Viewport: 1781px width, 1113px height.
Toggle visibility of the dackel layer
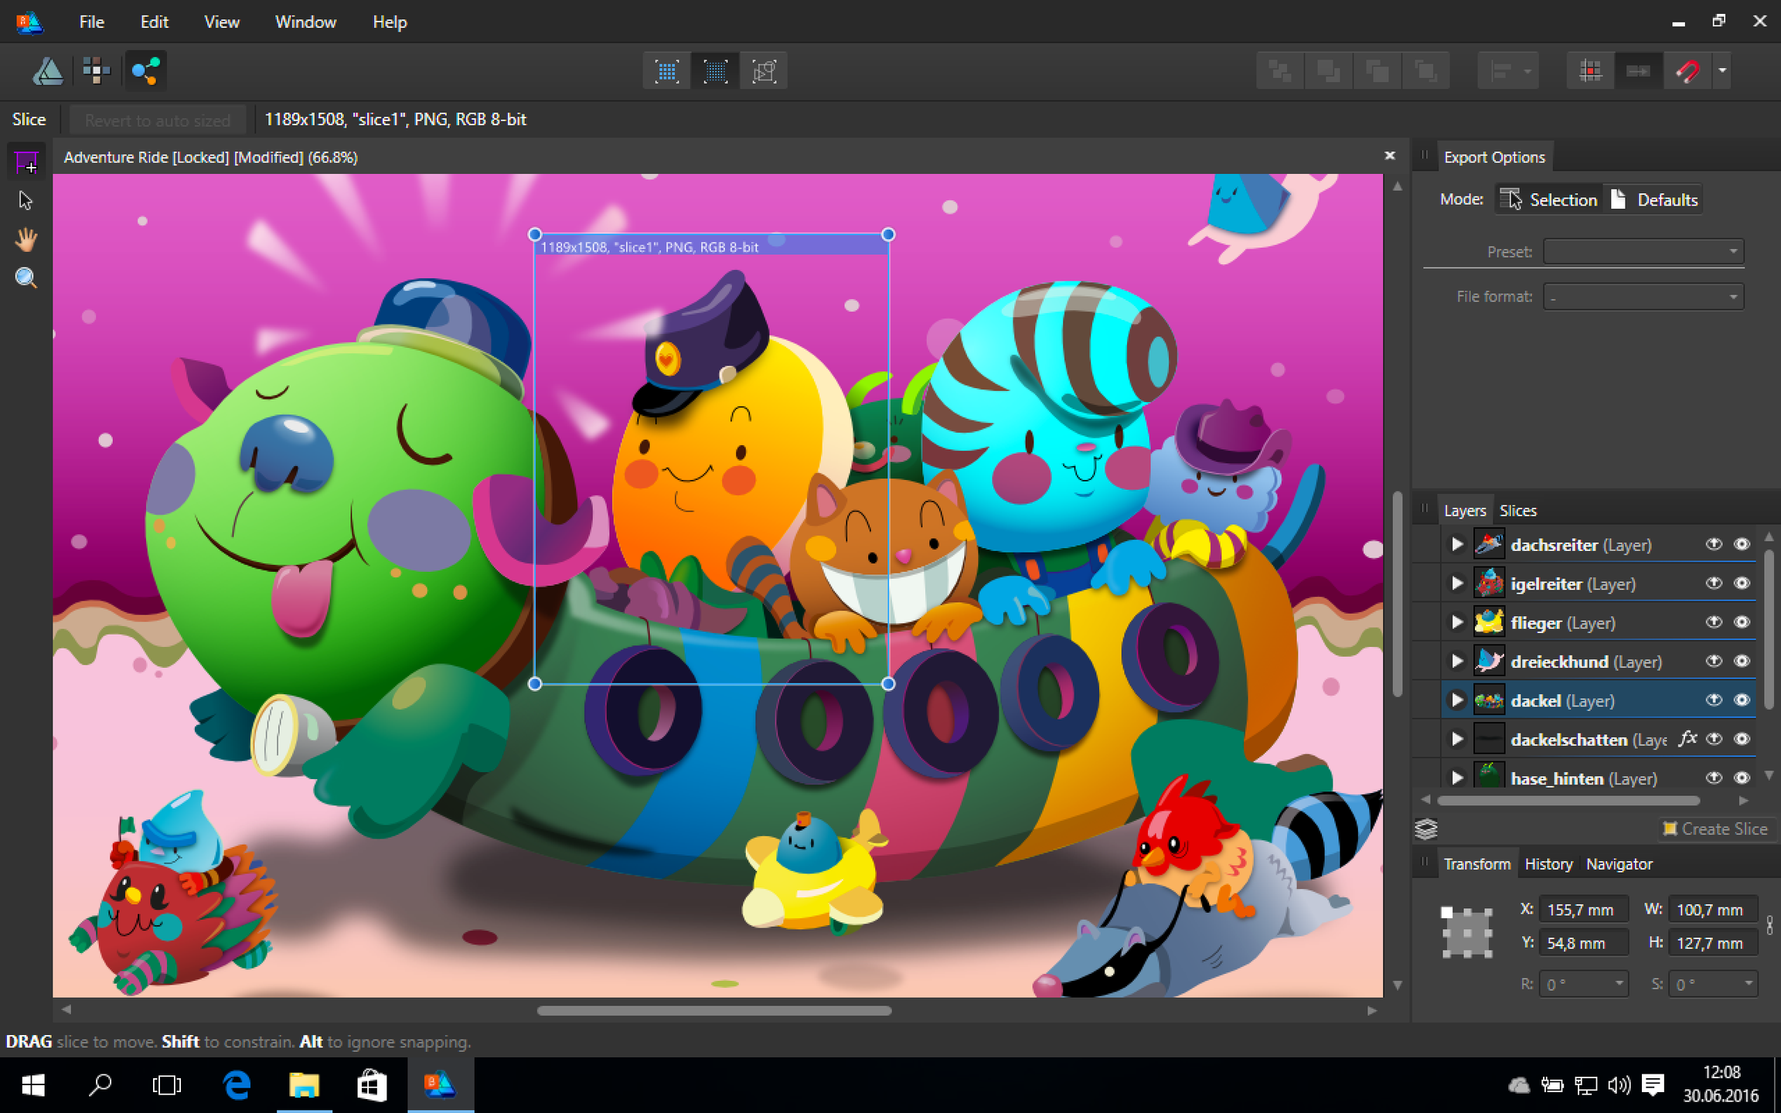point(1742,700)
